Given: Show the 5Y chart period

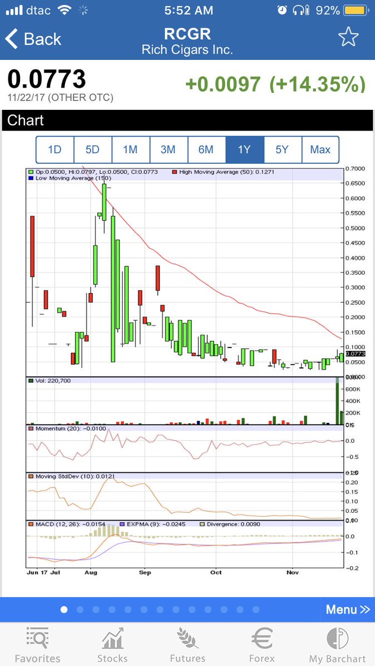Looking at the screenshot, I should 282,149.
